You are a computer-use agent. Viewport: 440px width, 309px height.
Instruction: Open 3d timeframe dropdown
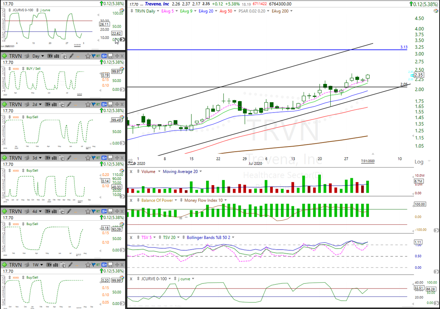tap(40, 158)
